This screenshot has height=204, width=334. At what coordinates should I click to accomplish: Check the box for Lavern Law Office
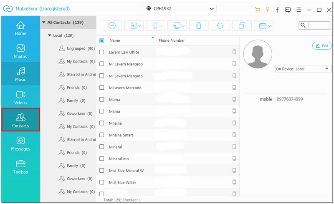pos(102,52)
